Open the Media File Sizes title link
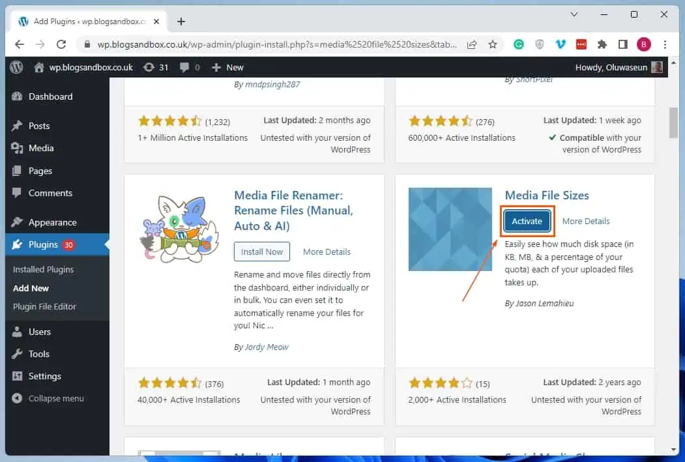 (547, 195)
